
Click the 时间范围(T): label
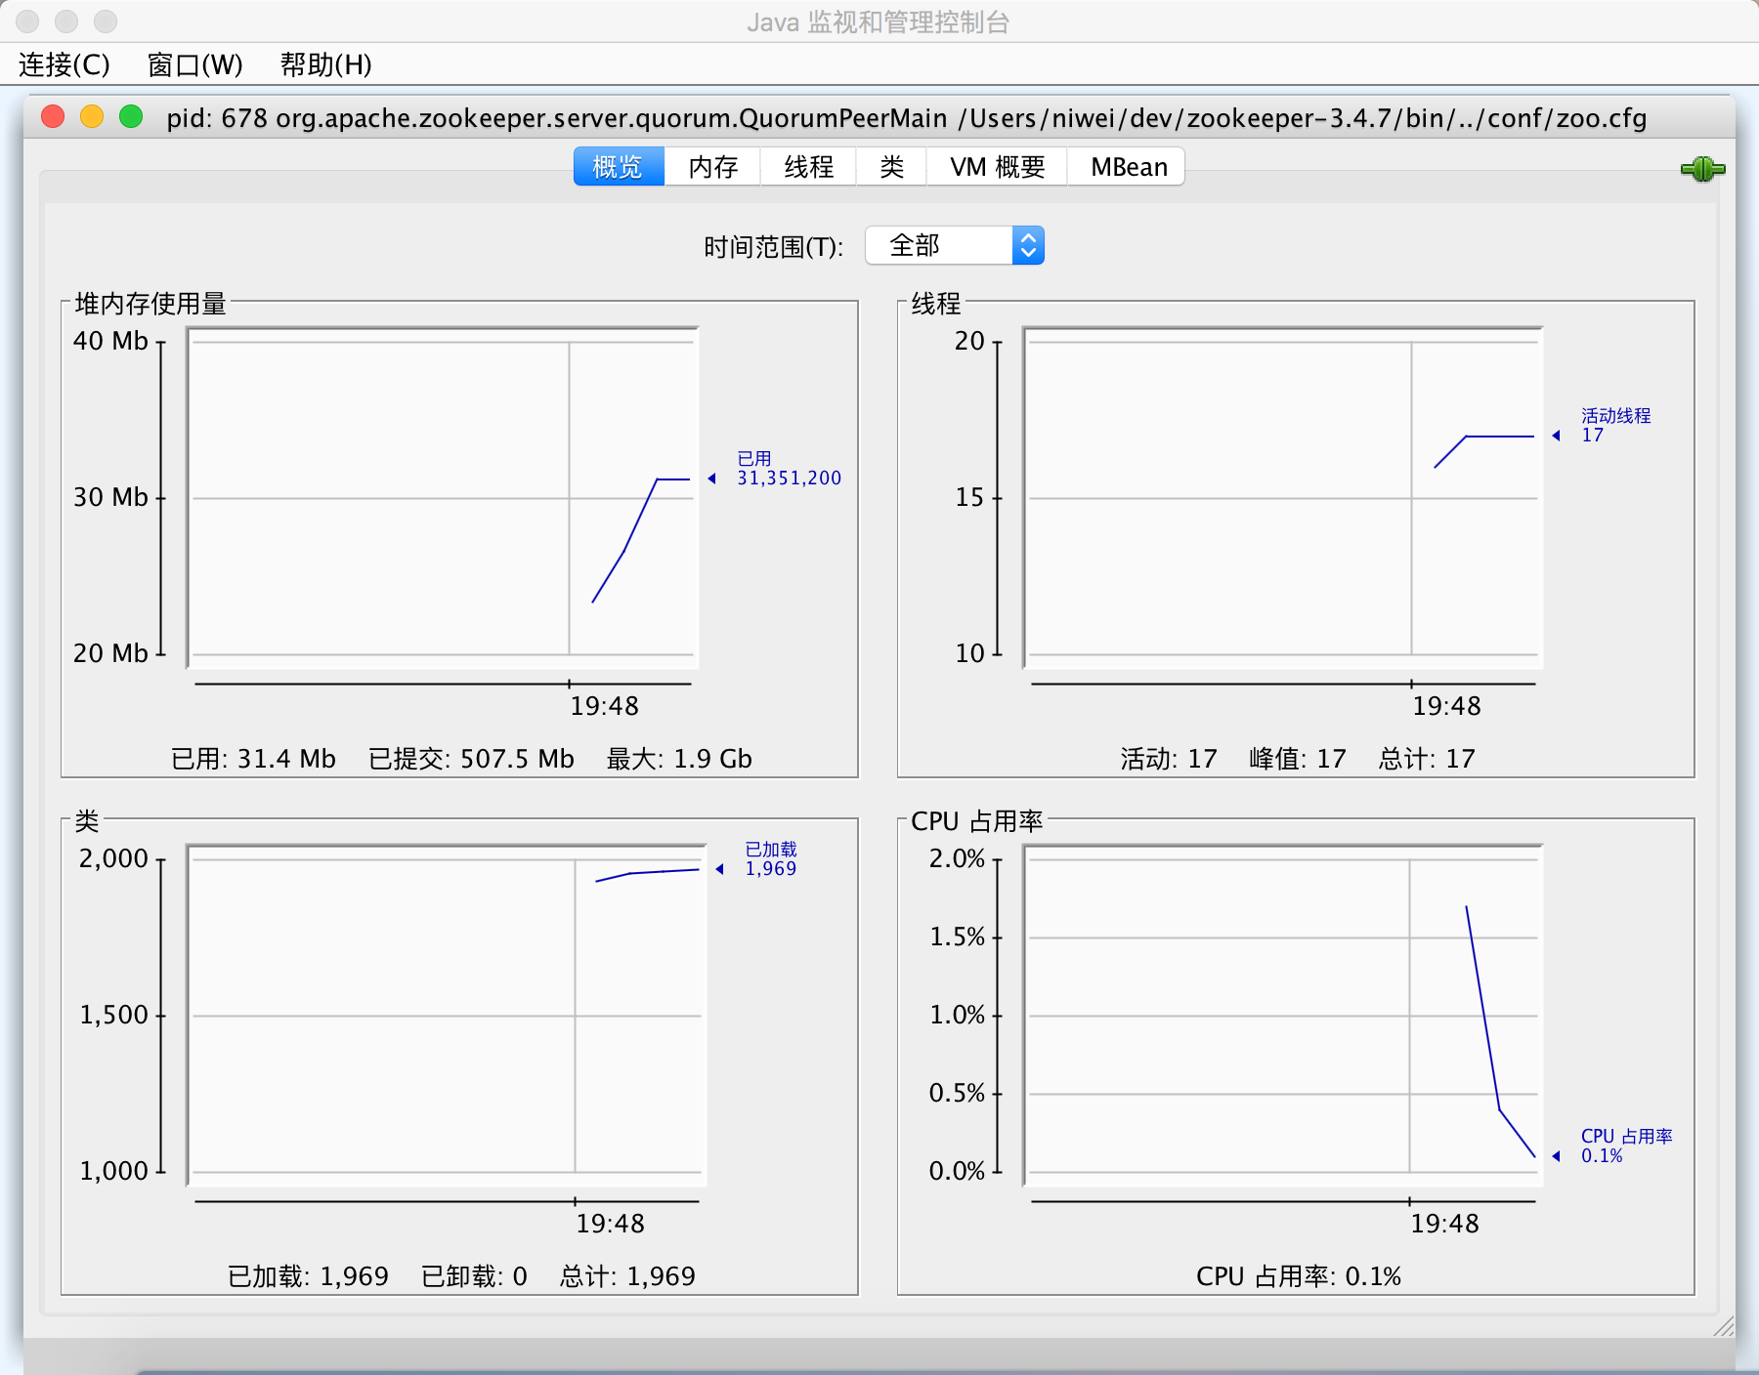point(773,247)
